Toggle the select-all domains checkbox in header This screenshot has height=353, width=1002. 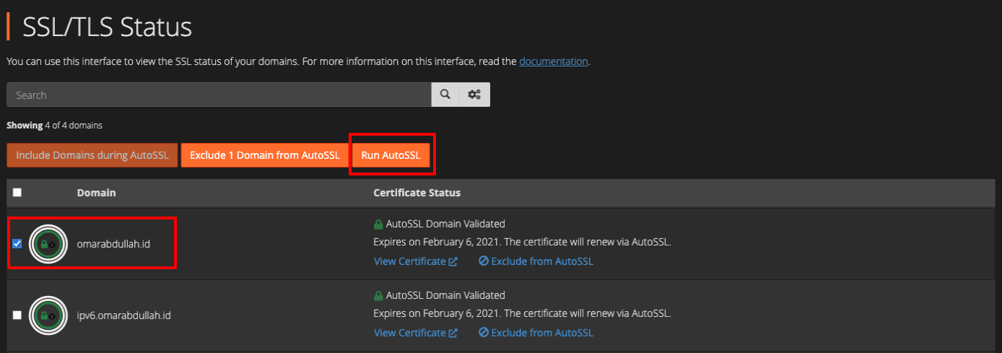pos(17,193)
